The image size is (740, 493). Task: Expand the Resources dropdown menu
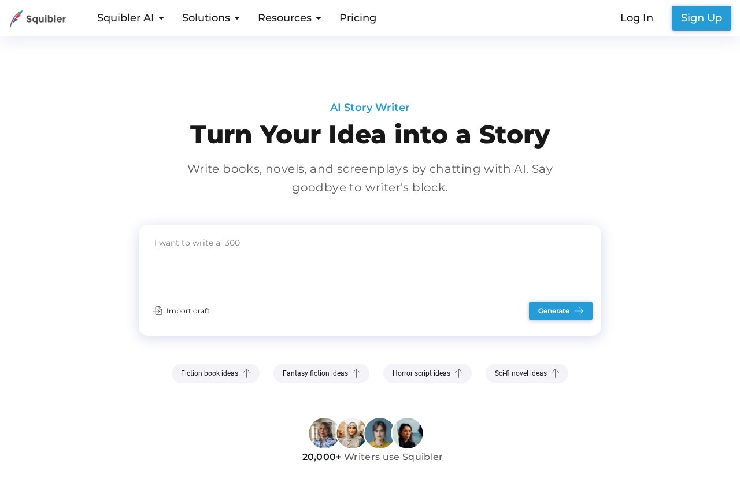coord(289,18)
